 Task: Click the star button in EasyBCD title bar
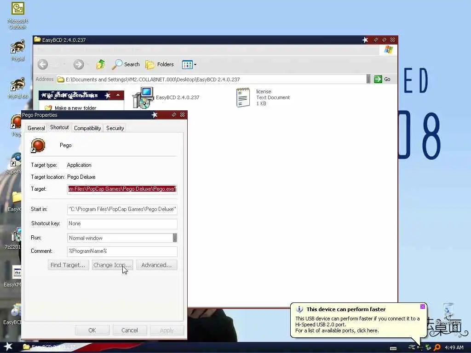pos(365,40)
